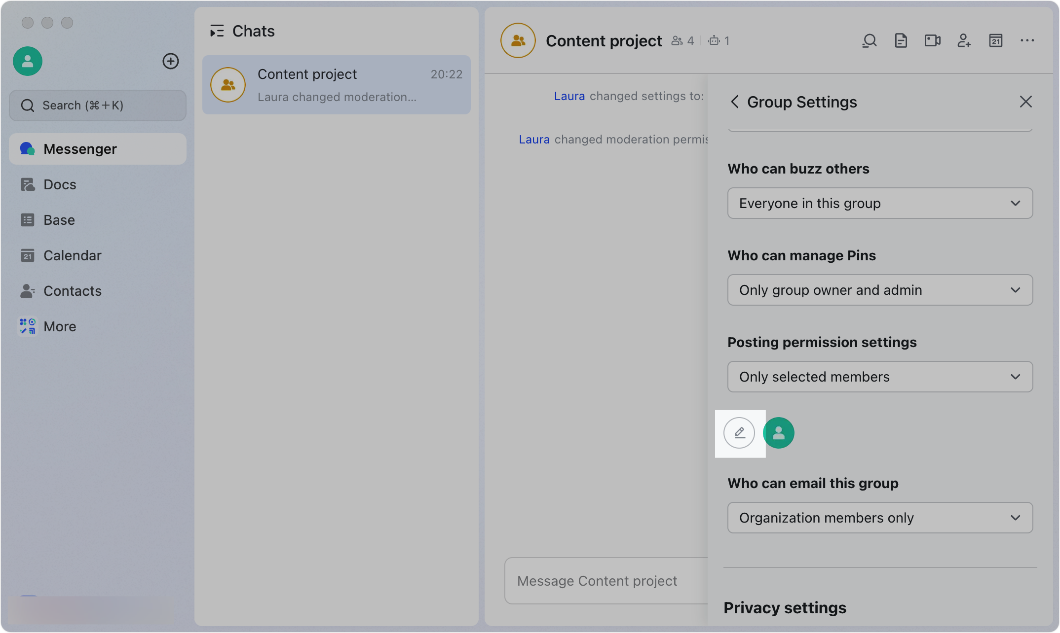Viewport: 1060px width, 633px height.
Task: Open the Posting permission settings dropdown
Action: click(x=880, y=377)
